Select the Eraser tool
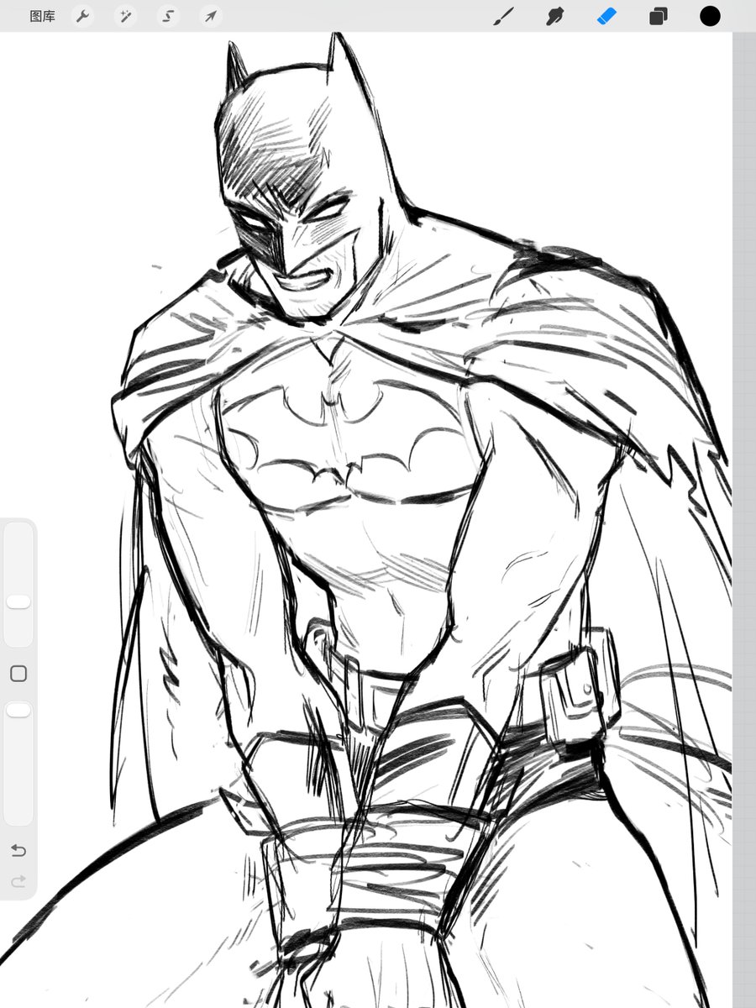Viewport: 756px width, 1008px height. pyautogui.click(x=606, y=16)
